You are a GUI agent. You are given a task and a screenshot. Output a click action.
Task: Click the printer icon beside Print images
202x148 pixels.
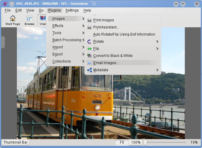[x=89, y=20]
